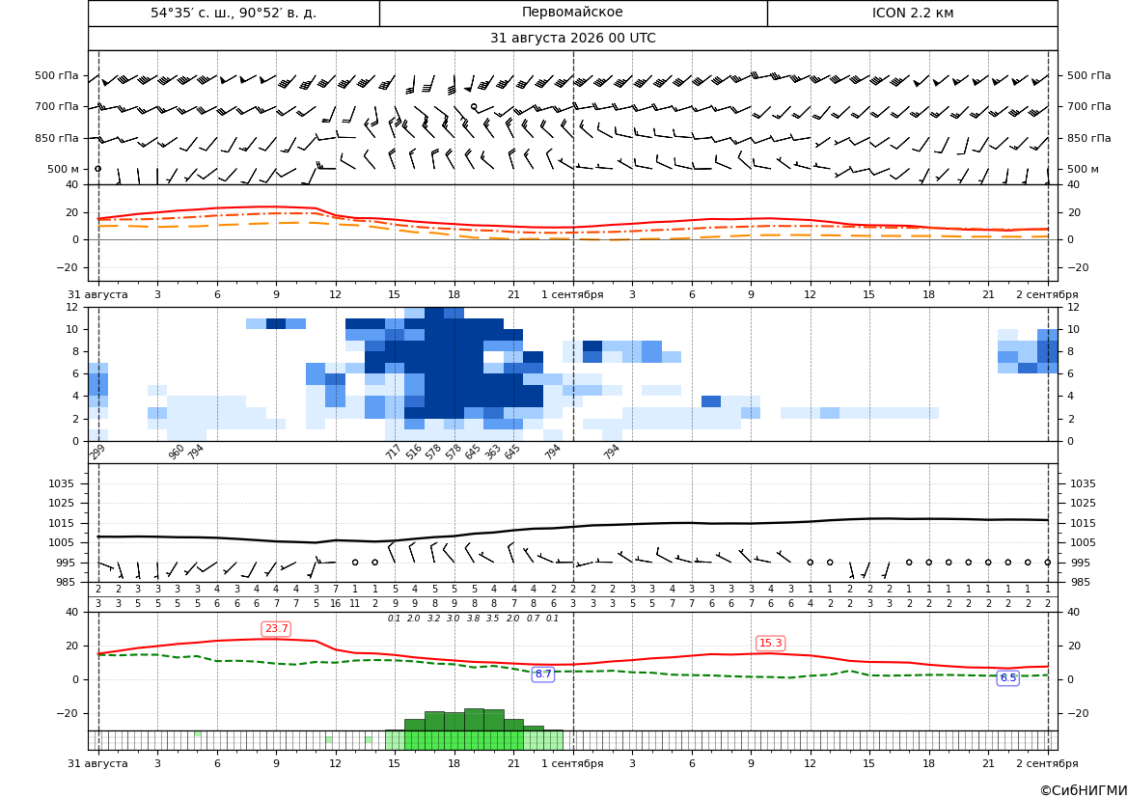
Task: Click the left 850 гПа level label
Action: click(57, 138)
